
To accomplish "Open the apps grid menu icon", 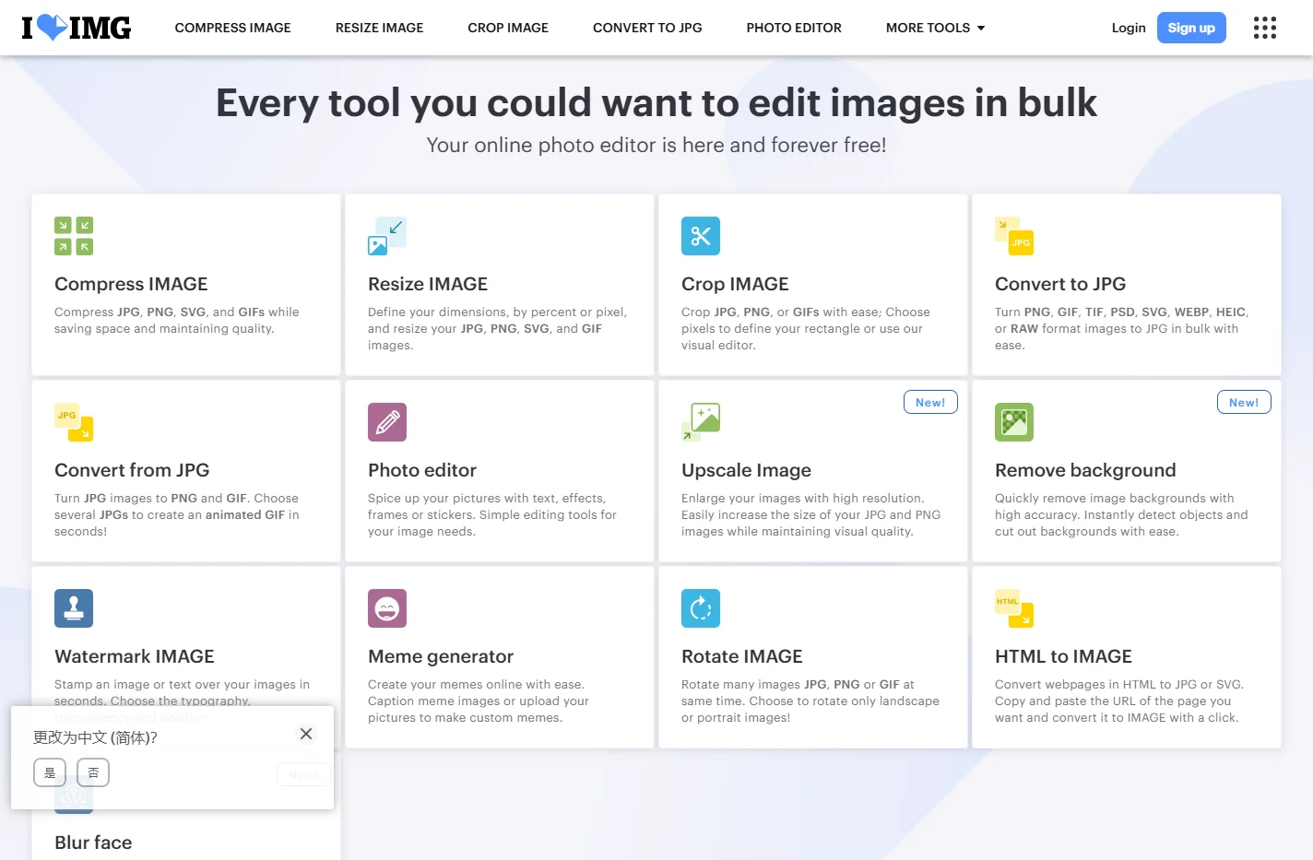I will [1265, 28].
